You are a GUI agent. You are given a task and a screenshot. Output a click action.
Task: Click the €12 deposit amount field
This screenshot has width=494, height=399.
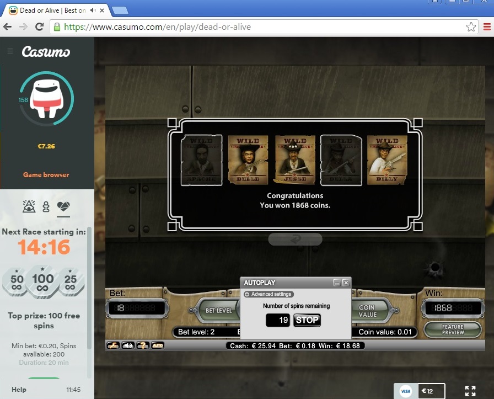(x=431, y=391)
